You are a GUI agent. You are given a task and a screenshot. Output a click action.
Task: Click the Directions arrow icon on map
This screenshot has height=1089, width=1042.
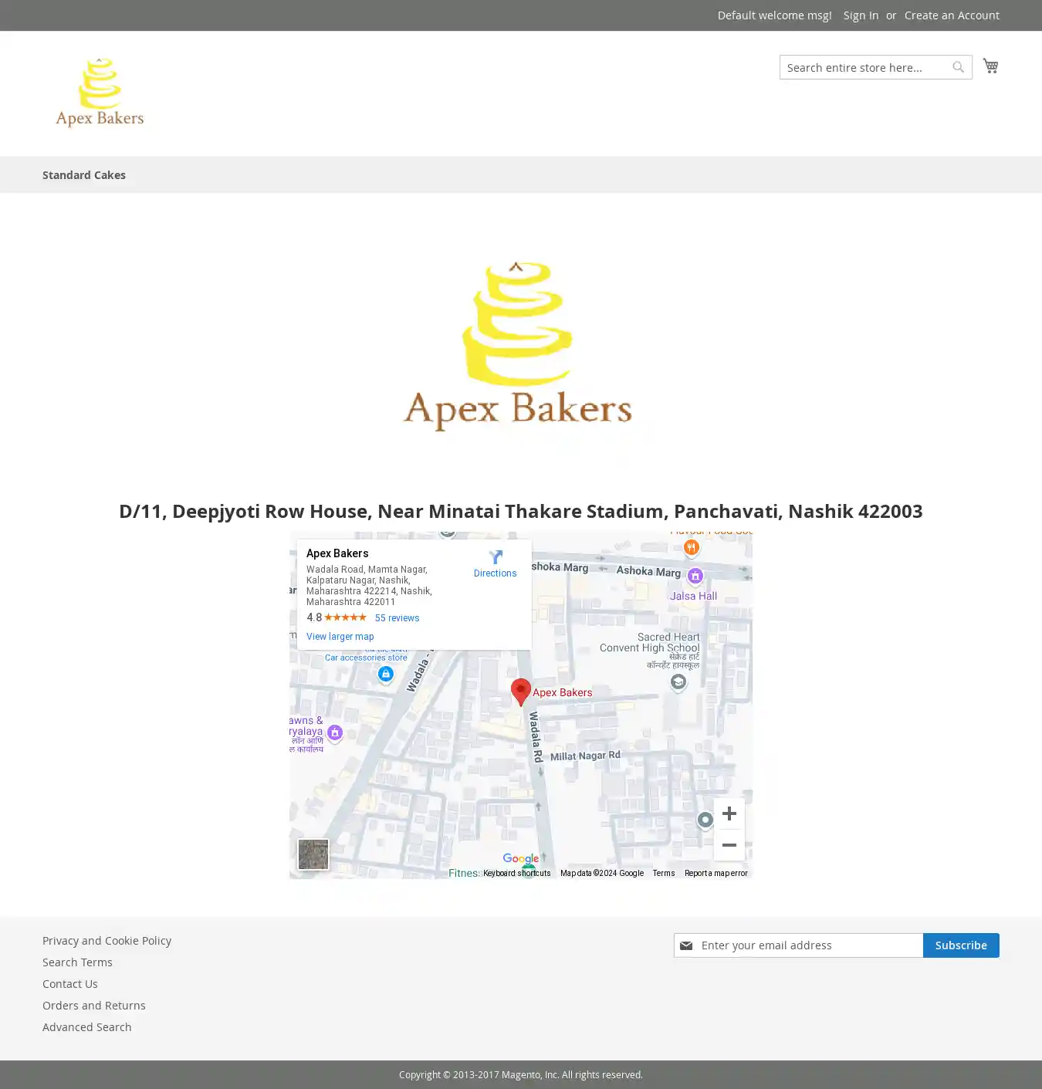point(496,557)
